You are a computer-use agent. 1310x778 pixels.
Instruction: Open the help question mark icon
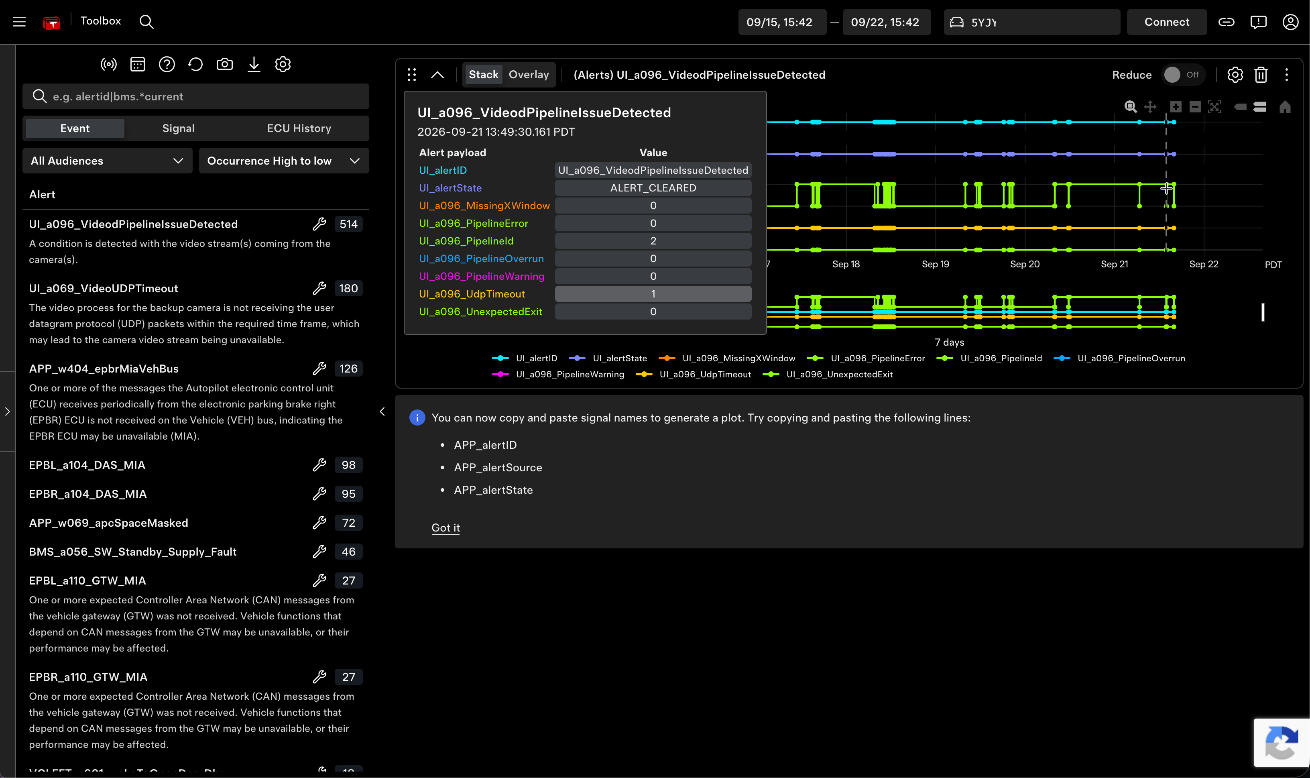[167, 65]
